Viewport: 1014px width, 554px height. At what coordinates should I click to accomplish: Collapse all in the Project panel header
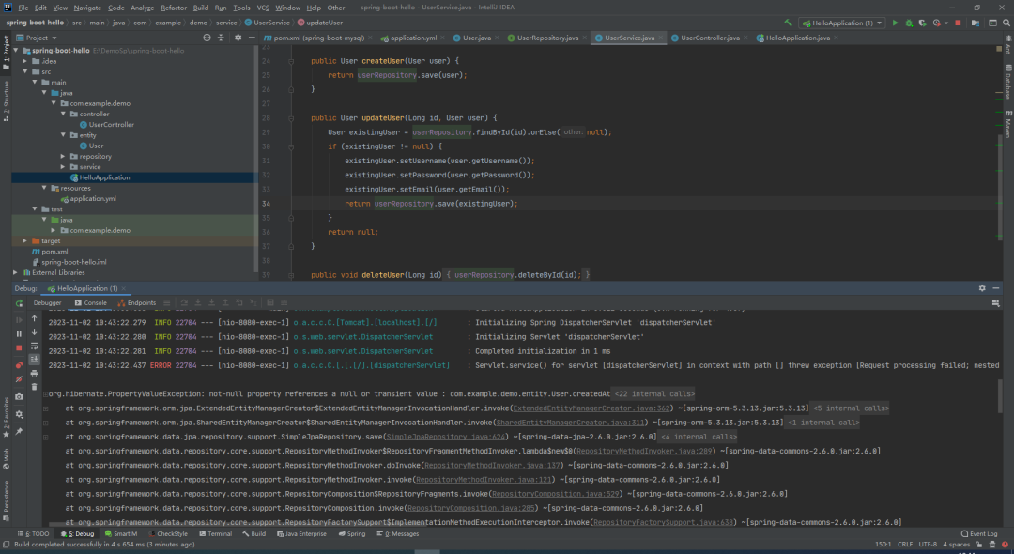(221, 38)
